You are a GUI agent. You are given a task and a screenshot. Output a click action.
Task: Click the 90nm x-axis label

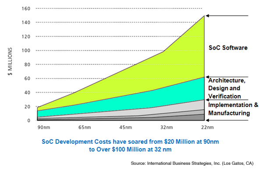(x=44, y=128)
